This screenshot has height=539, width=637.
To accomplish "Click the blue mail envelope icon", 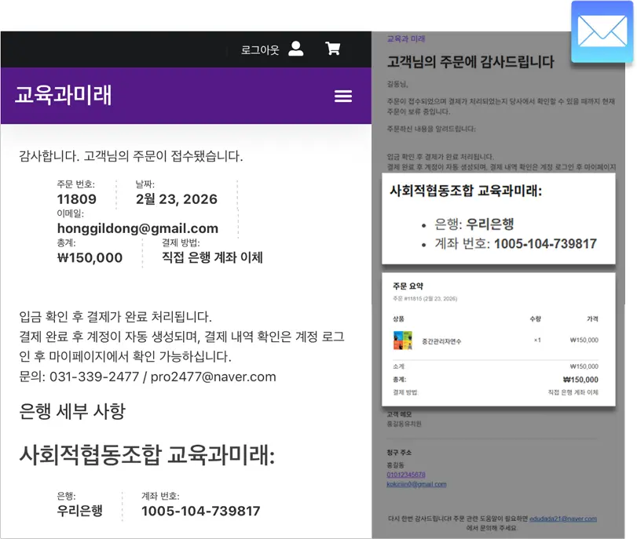I will tap(602, 32).
